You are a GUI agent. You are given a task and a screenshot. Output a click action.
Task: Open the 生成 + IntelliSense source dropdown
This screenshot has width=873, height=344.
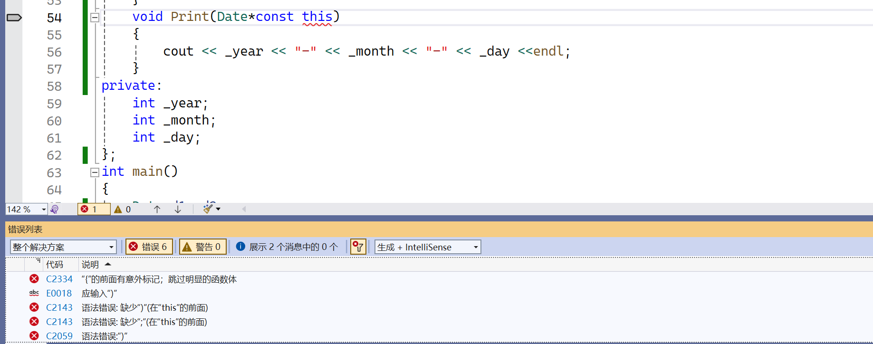428,247
